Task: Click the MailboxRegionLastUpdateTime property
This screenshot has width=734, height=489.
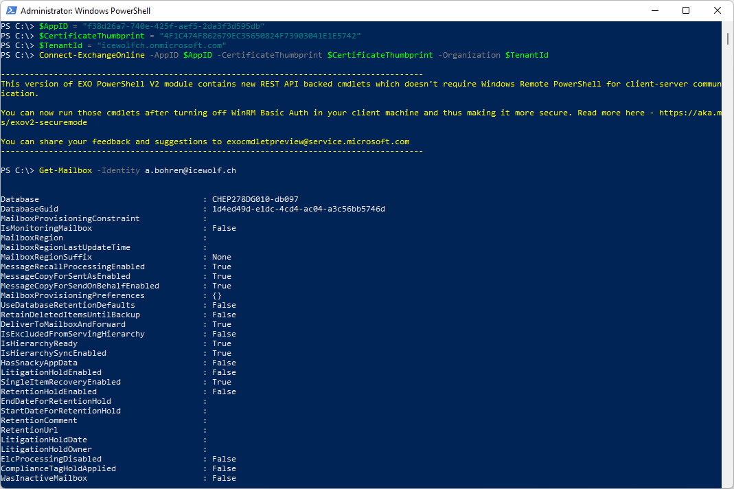Action: (65, 247)
